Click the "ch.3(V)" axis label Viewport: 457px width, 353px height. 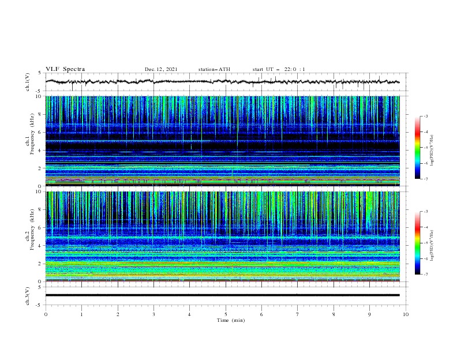tap(28, 296)
